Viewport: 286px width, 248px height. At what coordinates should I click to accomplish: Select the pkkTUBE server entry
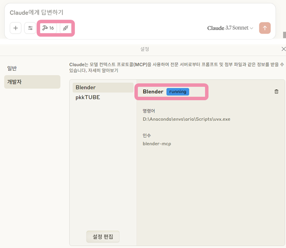click(88, 97)
